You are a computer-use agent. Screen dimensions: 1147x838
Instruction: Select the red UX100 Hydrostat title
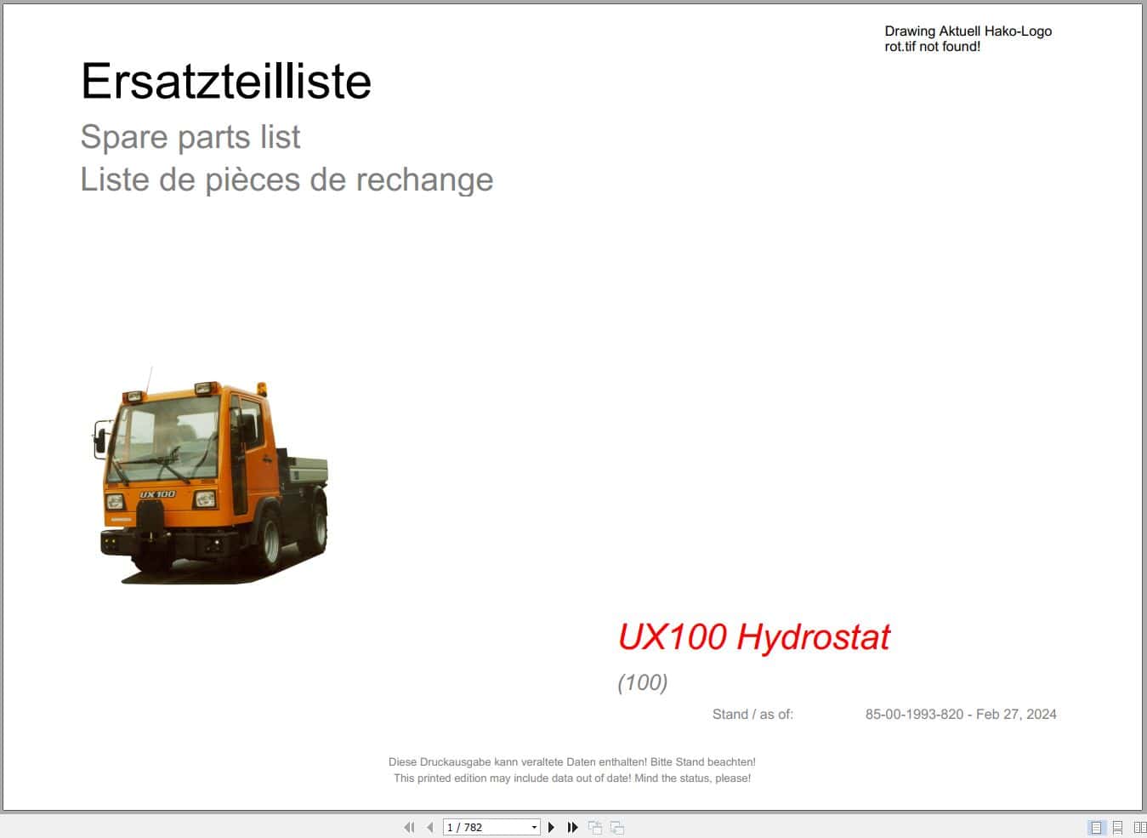[x=755, y=637]
